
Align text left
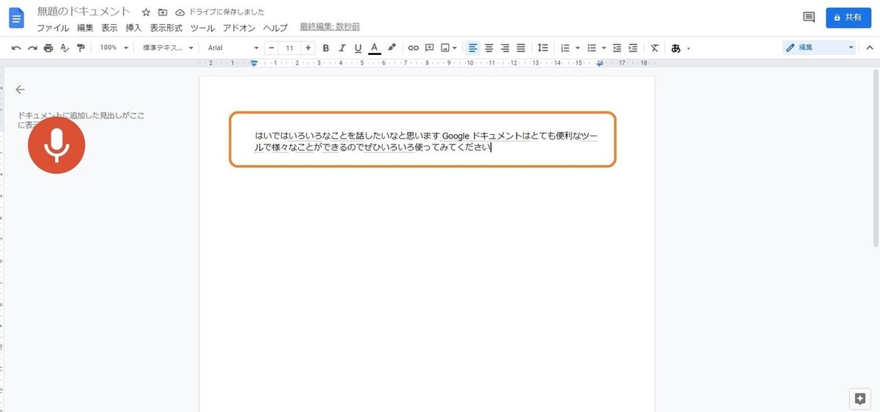click(473, 48)
